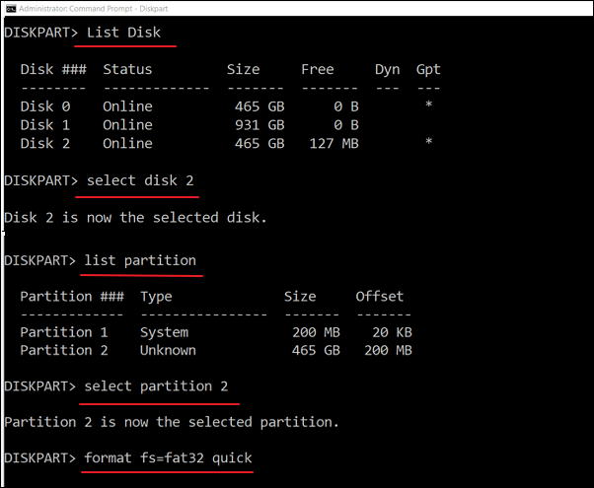This screenshot has height=488, width=594.
Task: Click the "List Disk" command text
Action: tap(130, 33)
